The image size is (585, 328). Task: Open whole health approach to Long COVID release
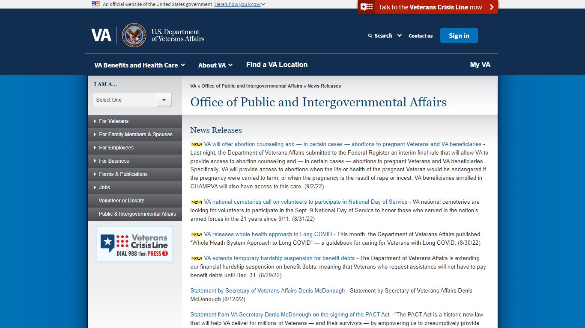[268, 234]
